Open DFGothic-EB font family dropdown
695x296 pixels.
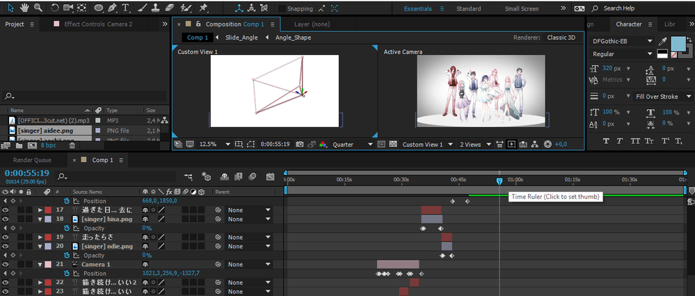[x=623, y=41]
